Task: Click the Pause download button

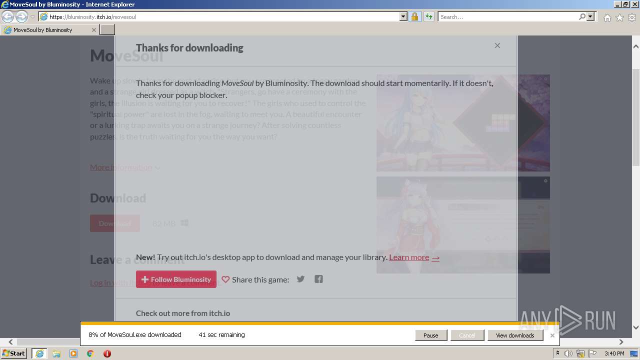Action: [x=430, y=335]
